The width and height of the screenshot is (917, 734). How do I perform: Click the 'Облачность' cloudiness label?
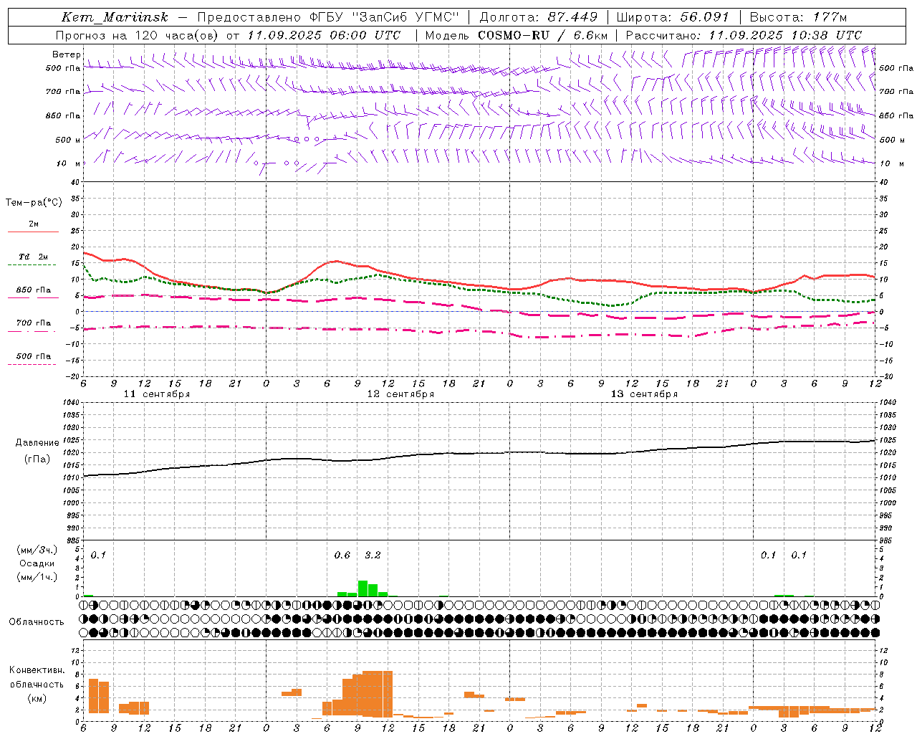tap(37, 622)
